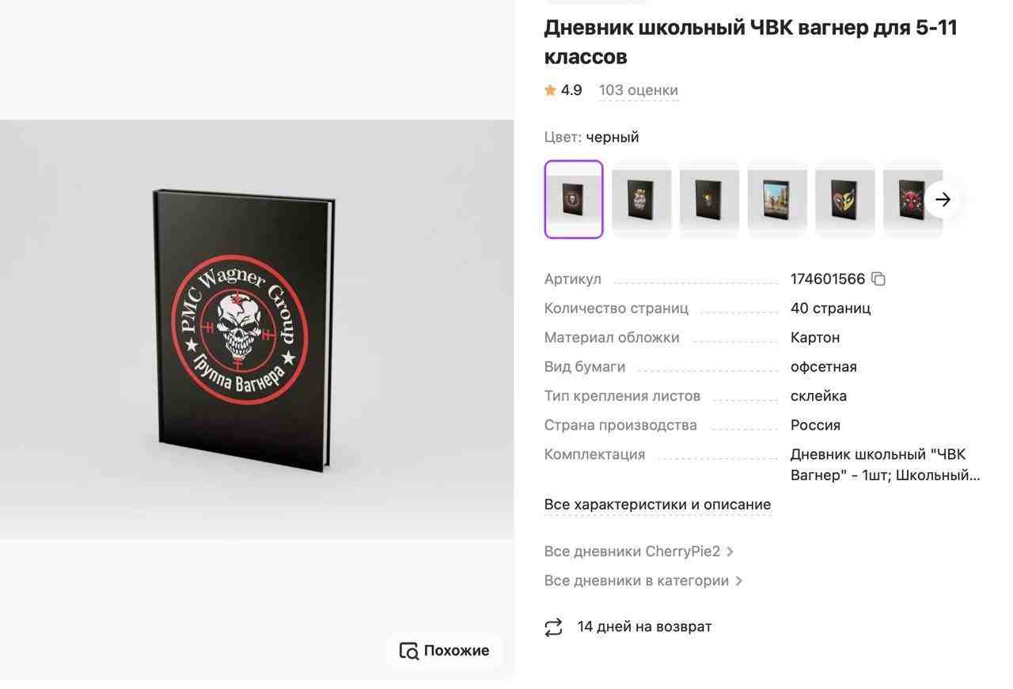Choose the fifth variant with yellow mask

click(845, 199)
